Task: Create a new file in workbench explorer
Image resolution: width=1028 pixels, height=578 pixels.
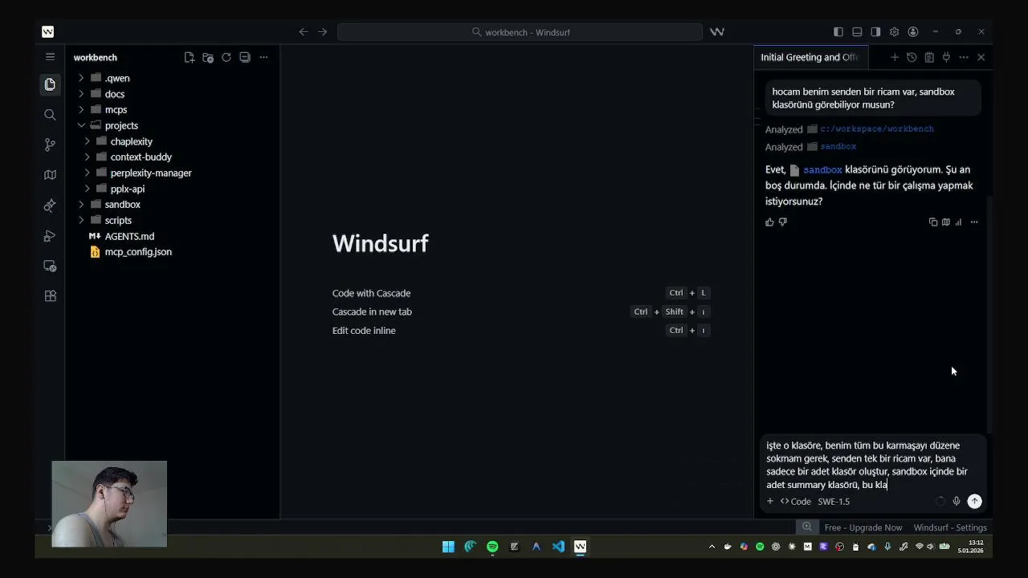Action: (x=189, y=57)
